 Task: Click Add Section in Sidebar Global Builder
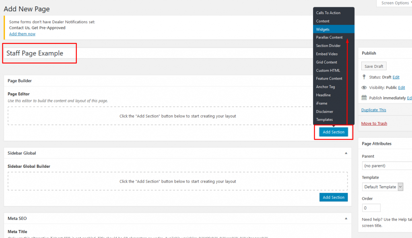point(334,197)
